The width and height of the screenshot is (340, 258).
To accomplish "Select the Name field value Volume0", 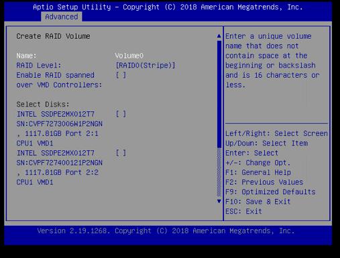I will pos(129,56).
